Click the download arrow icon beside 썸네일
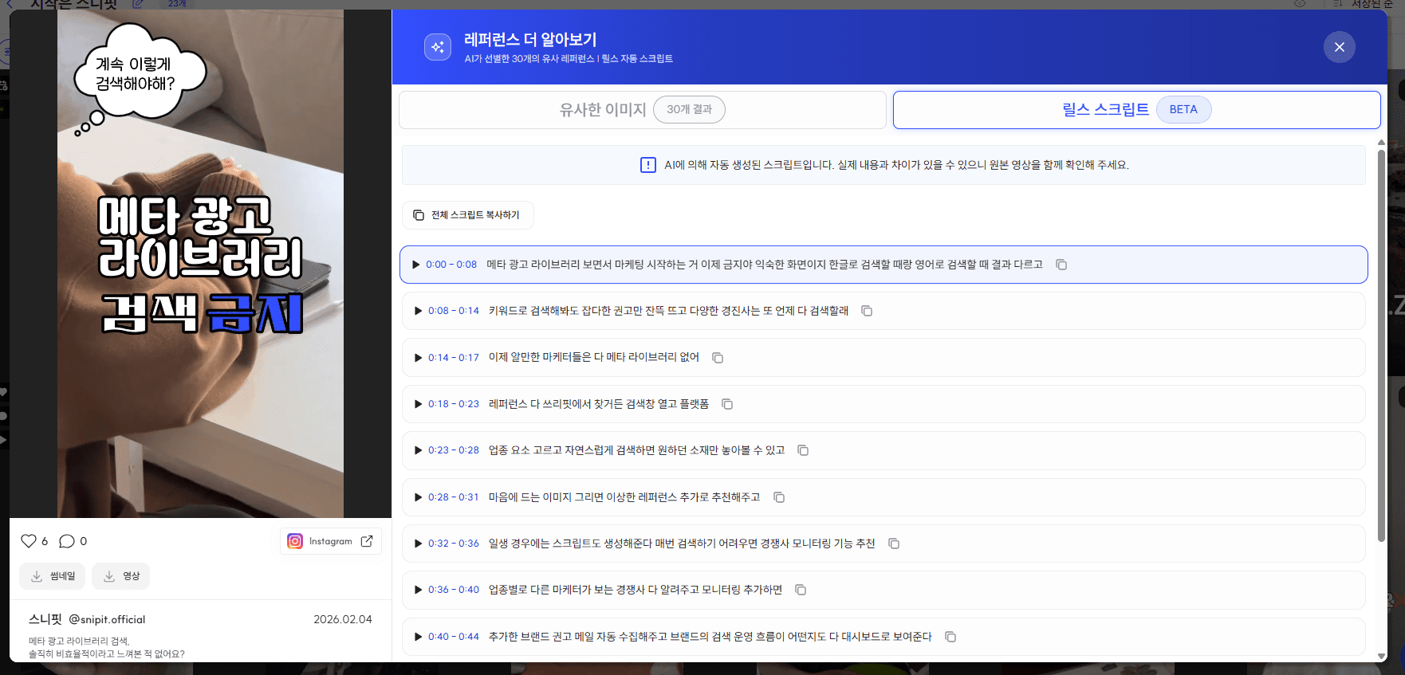This screenshot has height=675, width=1405. tap(37, 576)
